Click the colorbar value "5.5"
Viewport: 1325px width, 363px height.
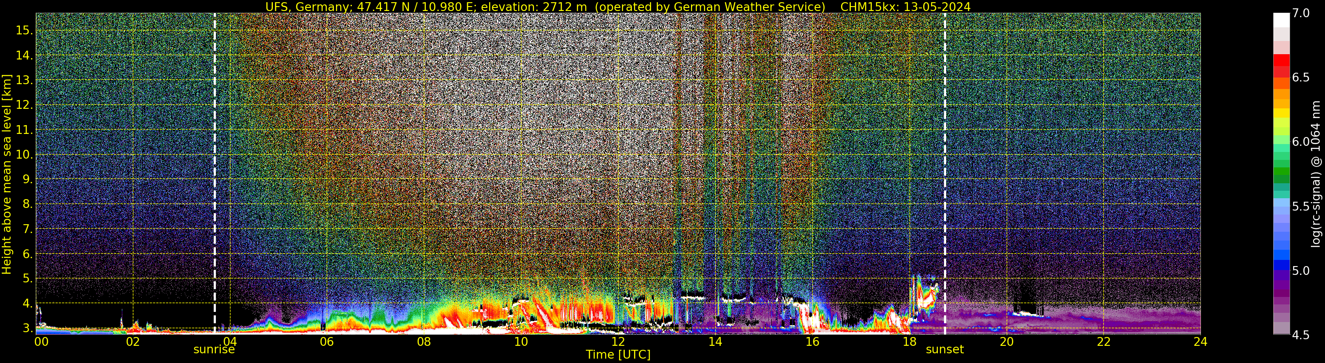point(1301,207)
